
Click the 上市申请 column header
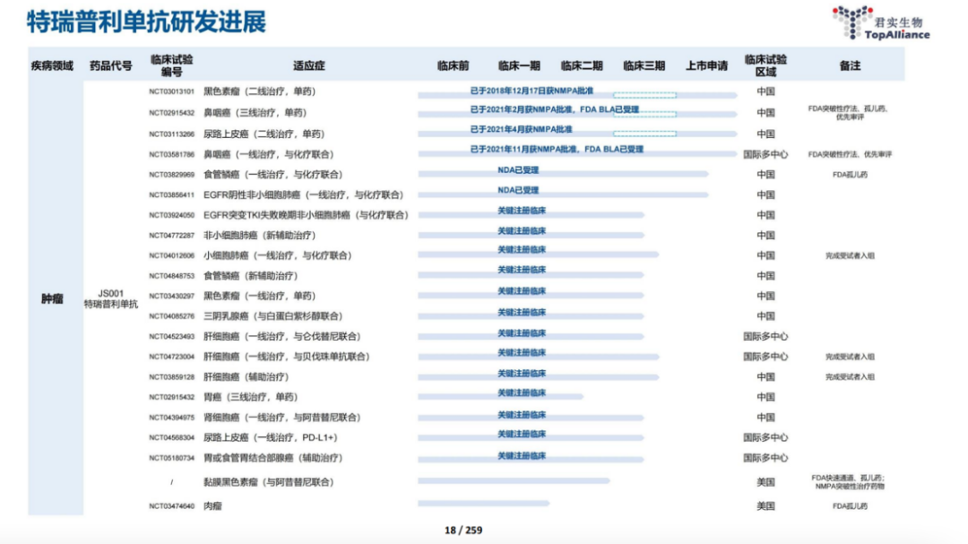[x=706, y=65]
